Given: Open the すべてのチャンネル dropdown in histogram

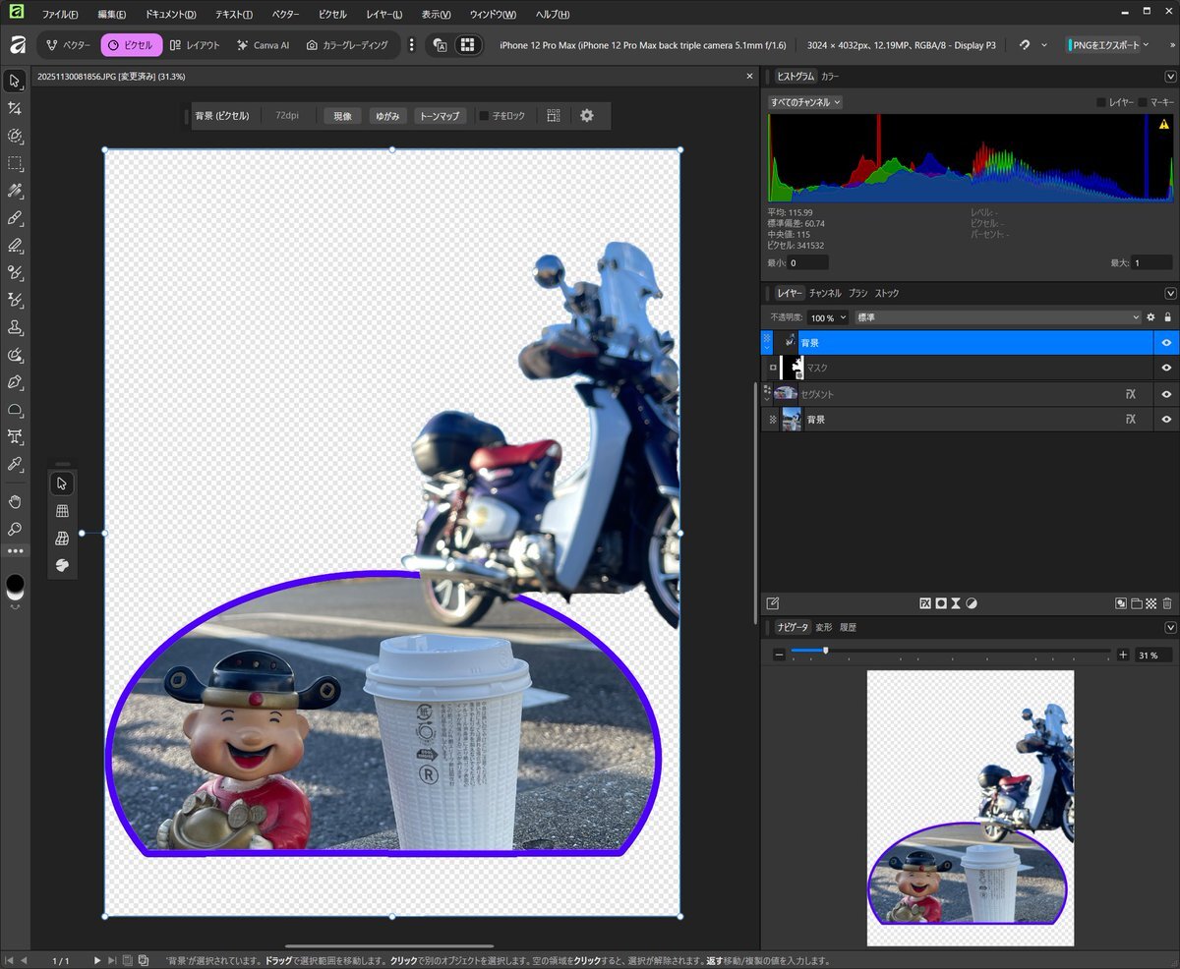Looking at the screenshot, I should 804,102.
